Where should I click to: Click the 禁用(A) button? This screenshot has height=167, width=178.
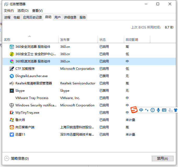click(163, 158)
